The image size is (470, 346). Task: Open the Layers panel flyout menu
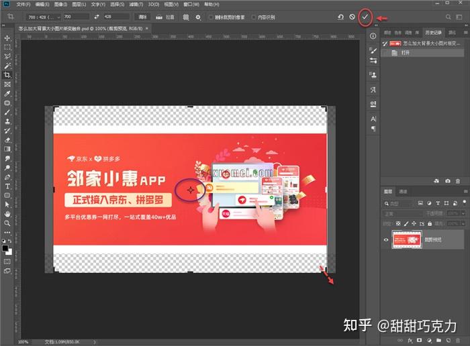pos(465,191)
